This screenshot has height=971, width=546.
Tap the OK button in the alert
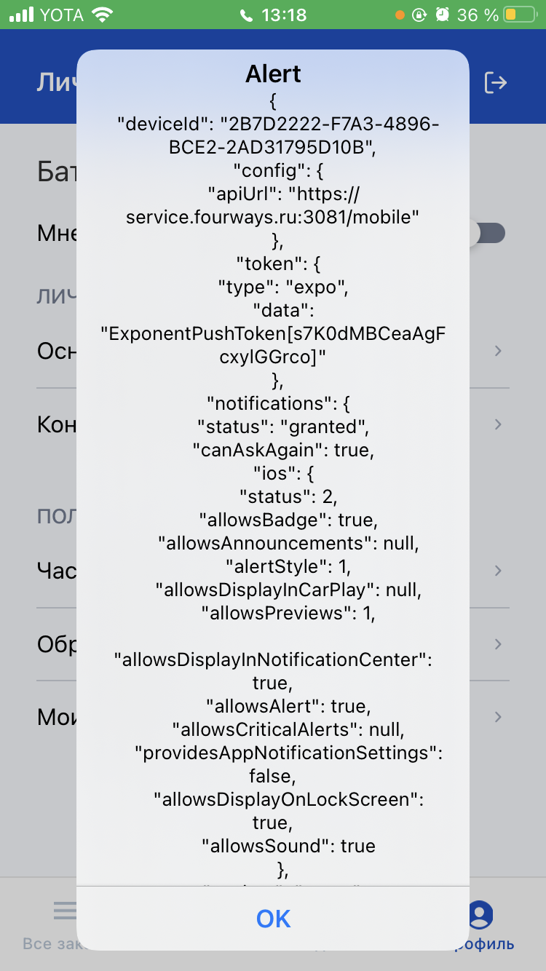(273, 919)
